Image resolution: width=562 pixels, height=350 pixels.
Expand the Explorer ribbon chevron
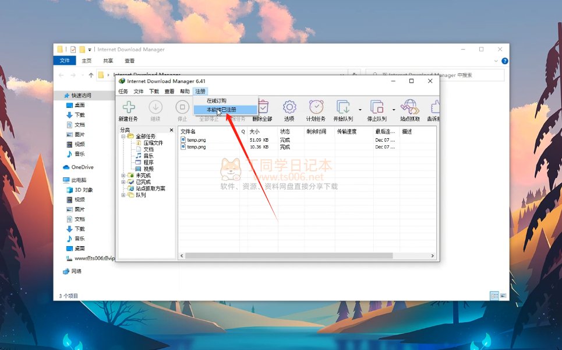[496, 61]
